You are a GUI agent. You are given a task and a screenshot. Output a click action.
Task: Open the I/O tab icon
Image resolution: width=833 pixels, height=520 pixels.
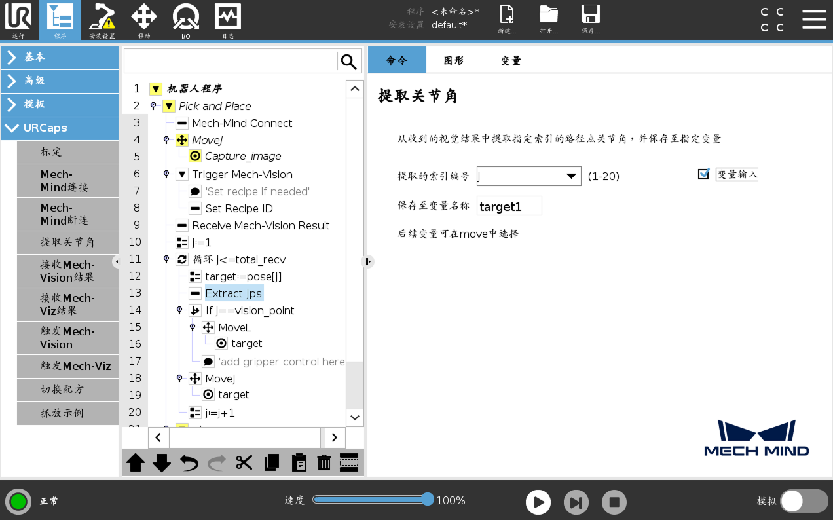coord(186,20)
